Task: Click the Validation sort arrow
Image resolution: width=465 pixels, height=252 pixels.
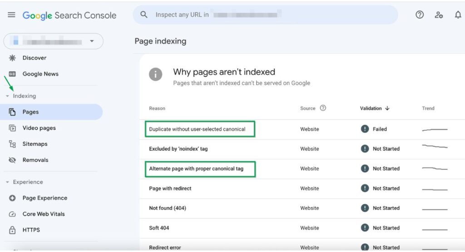Action: [x=387, y=108]
